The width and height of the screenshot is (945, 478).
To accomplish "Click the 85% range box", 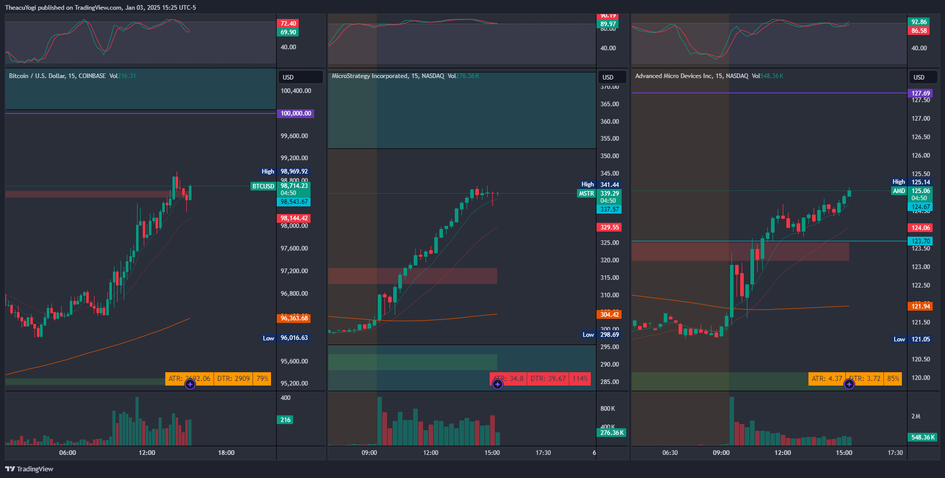I will [x=893, y=379].
